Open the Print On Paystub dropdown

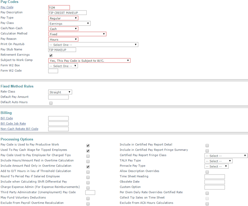[x=93, y=45]
